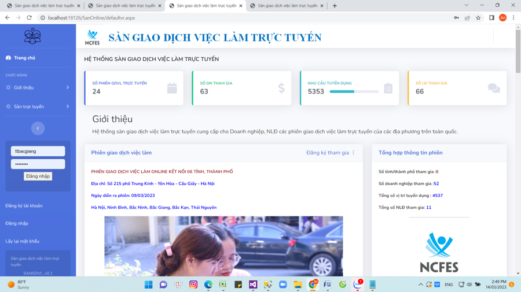Screen dimensions: 521x292
Task: Click the NCFES logo in the header
Action: click(x=92, y=38)
